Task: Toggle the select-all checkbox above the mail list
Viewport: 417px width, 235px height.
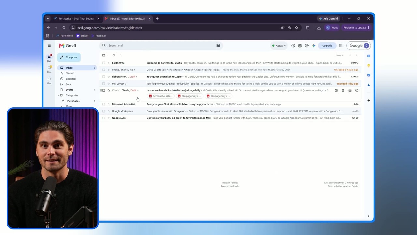Action: pos(104,55)
